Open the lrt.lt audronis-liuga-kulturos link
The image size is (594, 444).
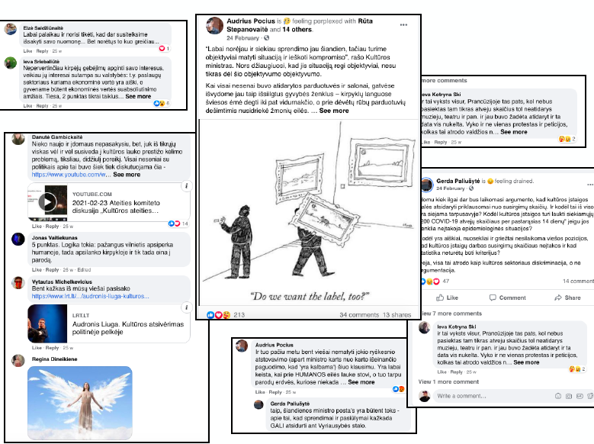(x=91, y=296)
